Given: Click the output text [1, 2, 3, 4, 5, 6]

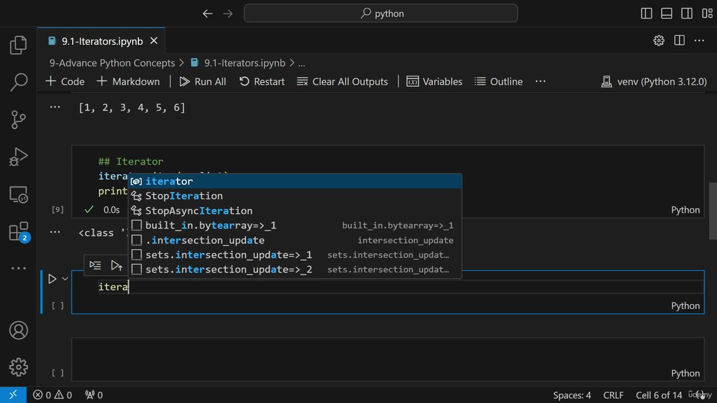Looking at the screenshot, I should 132,107.
